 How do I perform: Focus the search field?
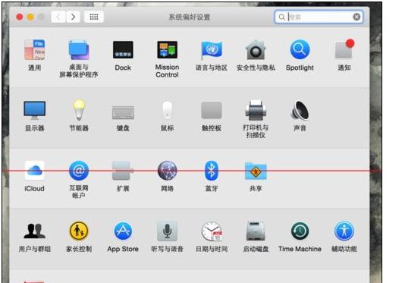click(319, 17)
